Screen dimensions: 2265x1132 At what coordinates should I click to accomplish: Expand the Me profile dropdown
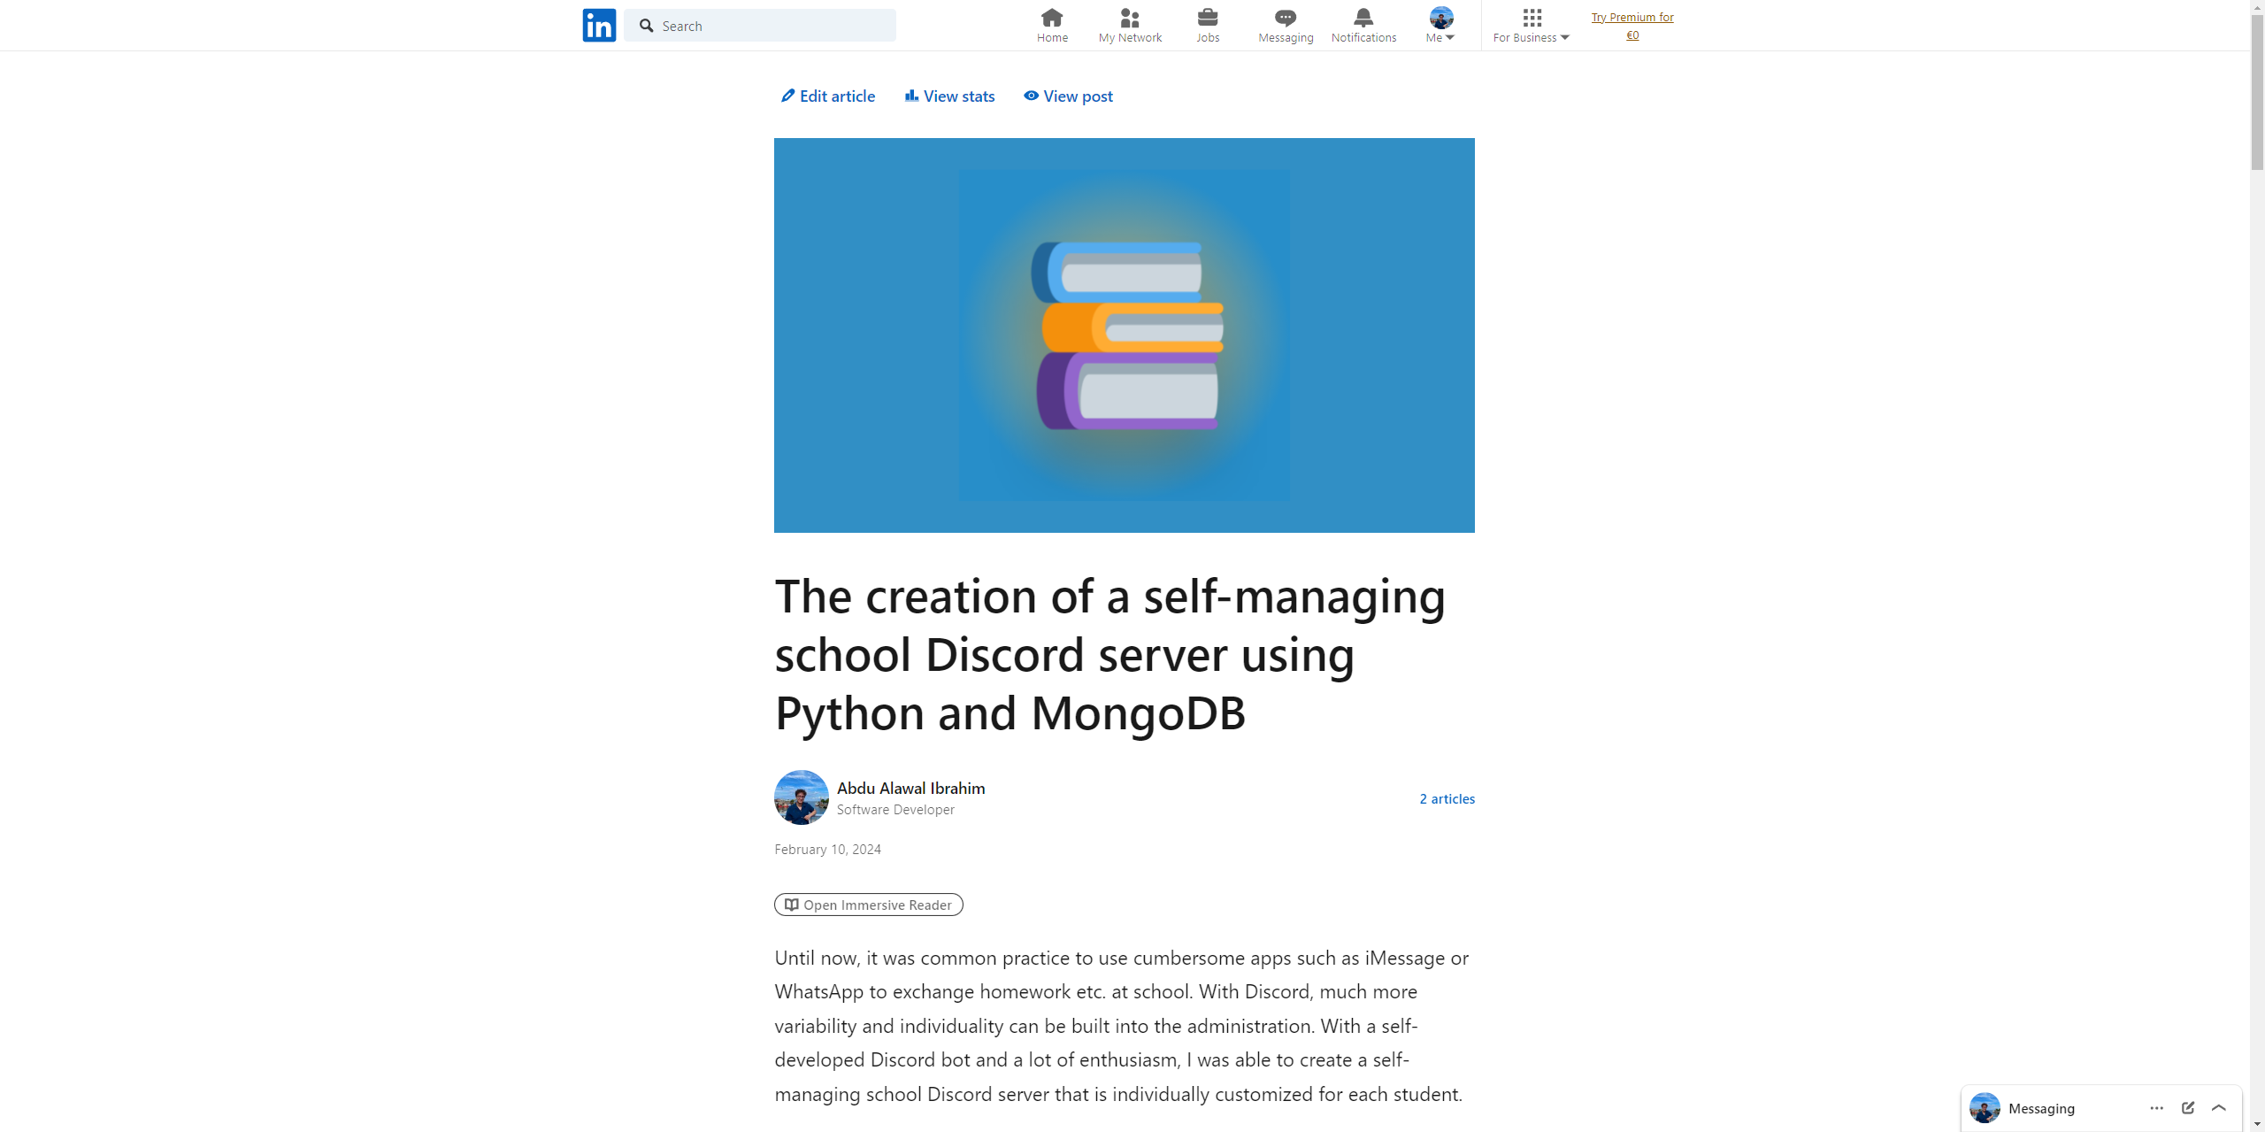(x=1440, y=26)
